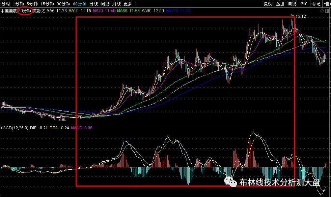Open the 画线 drawing tools
The width and height of the screenshot is (331, 197).
point(292,4)
